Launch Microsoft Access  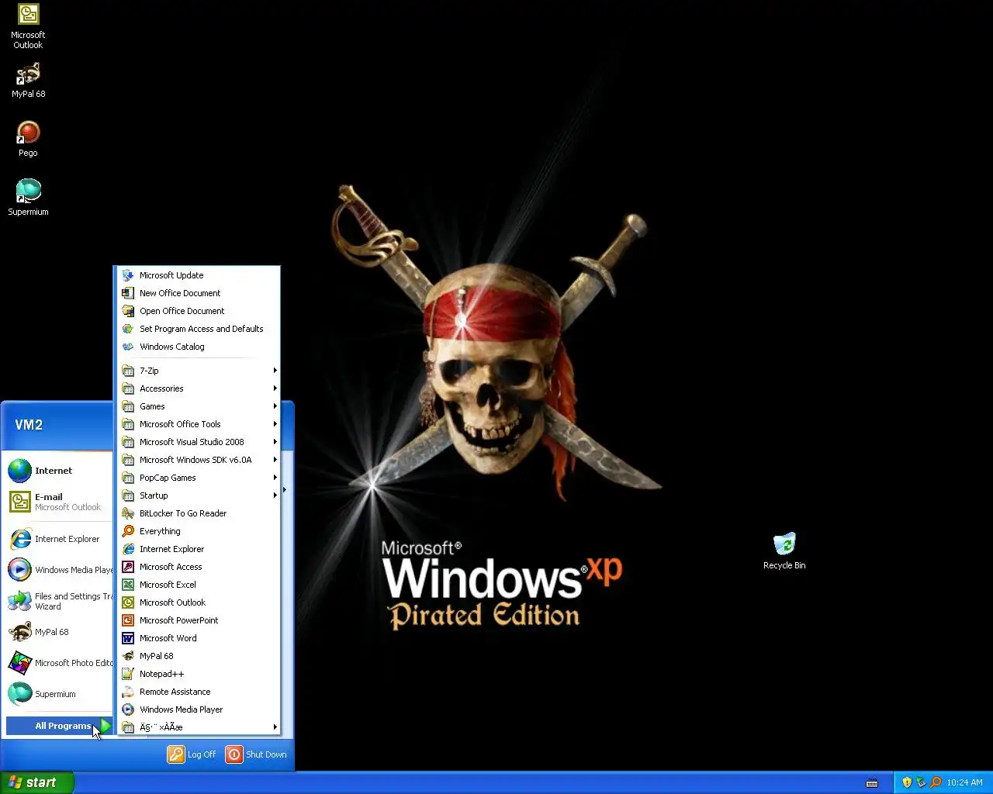198,567
